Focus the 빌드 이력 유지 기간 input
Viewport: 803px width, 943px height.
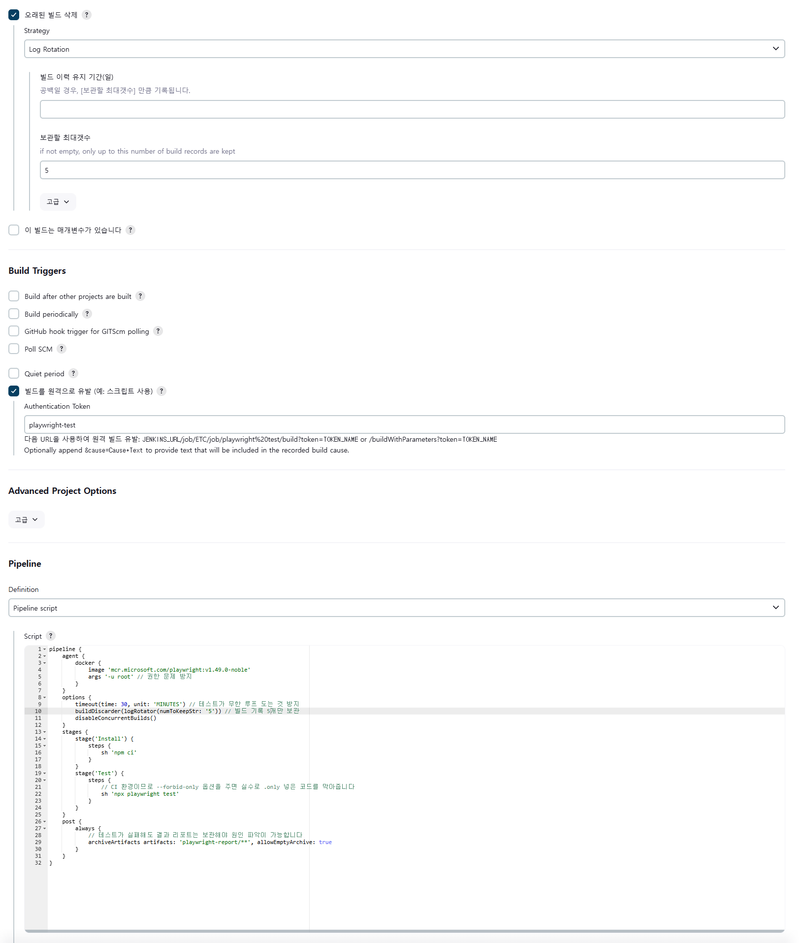click(413, 109)
